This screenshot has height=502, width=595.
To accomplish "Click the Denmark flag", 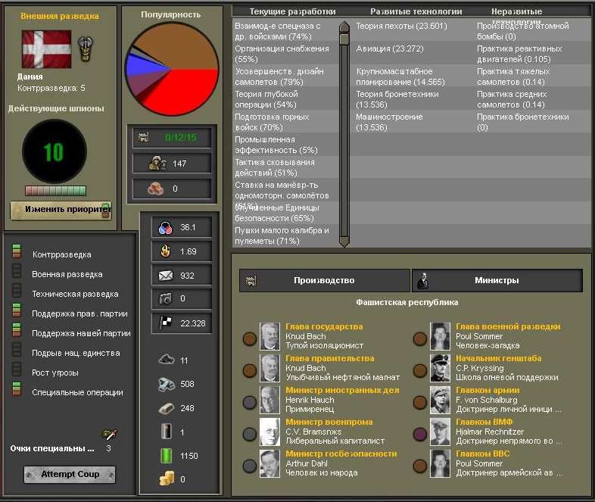I will tap(46, 50).
